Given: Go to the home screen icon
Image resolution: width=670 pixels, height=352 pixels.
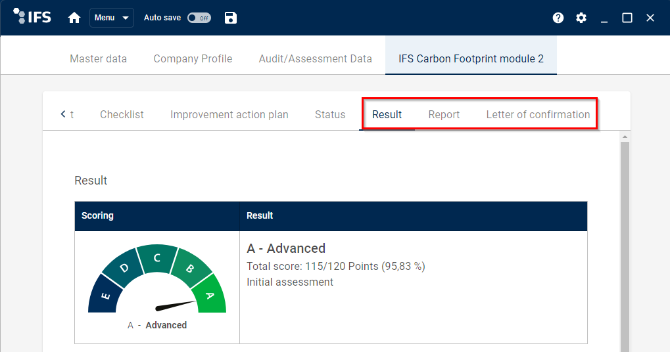Looking at the screenshot, I should pyautogui.click(x=74, y=18).
